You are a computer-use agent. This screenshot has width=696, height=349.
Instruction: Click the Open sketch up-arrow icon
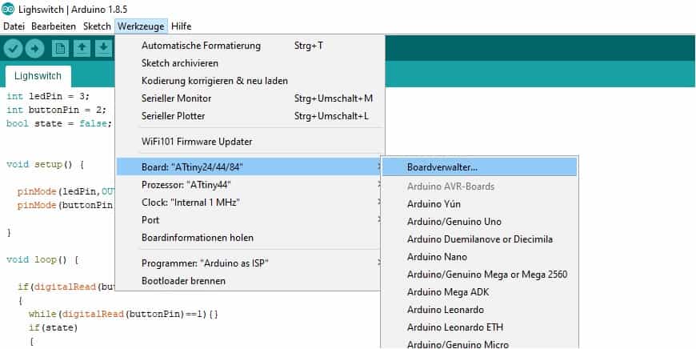coord(82,49)
